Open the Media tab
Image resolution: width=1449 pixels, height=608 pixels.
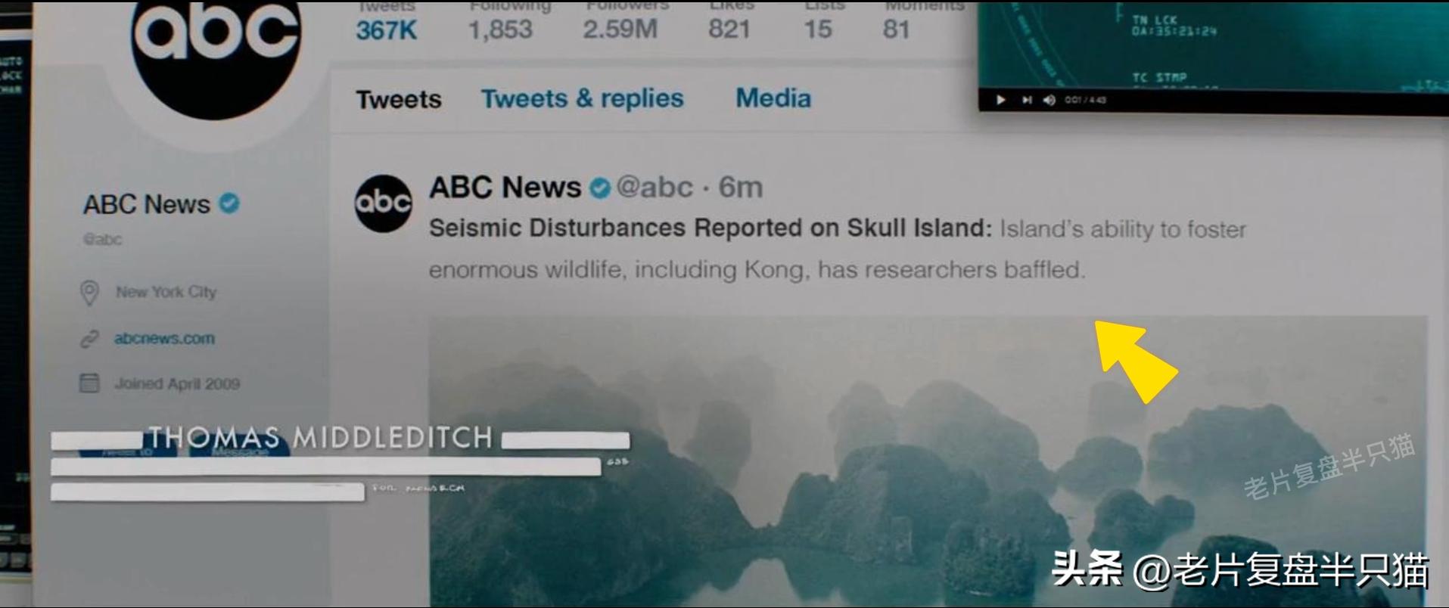pyautogui.click(x=773, y=98)
